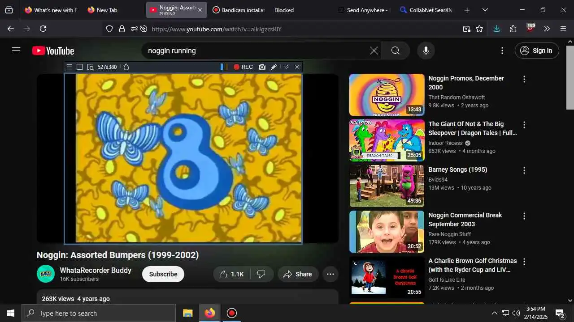Open more actions menu beside Share
Viewport: 574px width, 322px height.
pyautogui.click(x=330, y=274)
